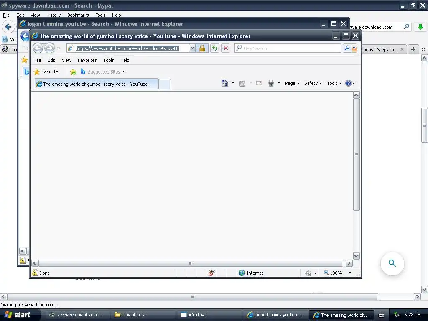Click the refresh page icon
The image size is (428, 321).
[215, 48]
